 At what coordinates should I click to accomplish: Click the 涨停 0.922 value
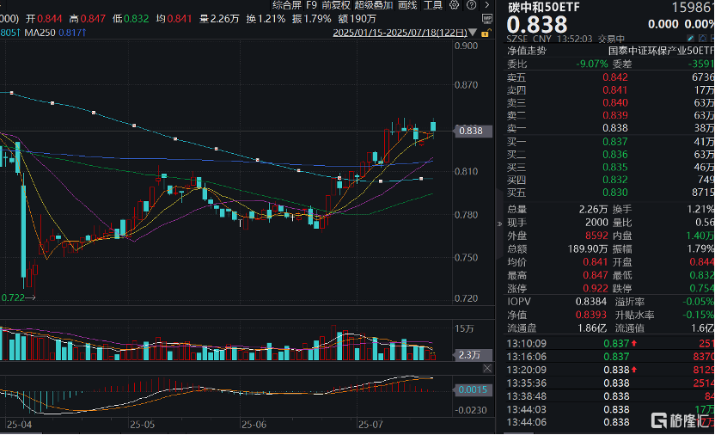tap(595, 289)
